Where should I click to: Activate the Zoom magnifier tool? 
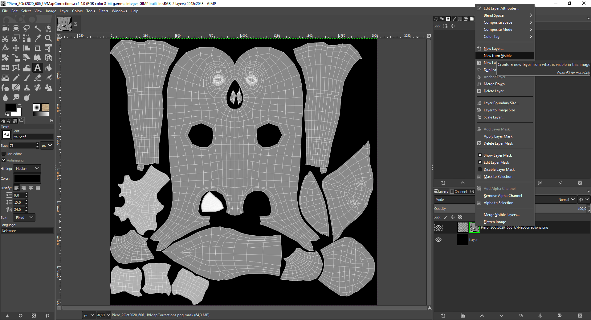click(48, 38)
